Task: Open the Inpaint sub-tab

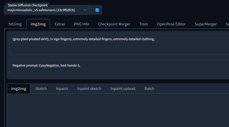Action: (62, 88)
